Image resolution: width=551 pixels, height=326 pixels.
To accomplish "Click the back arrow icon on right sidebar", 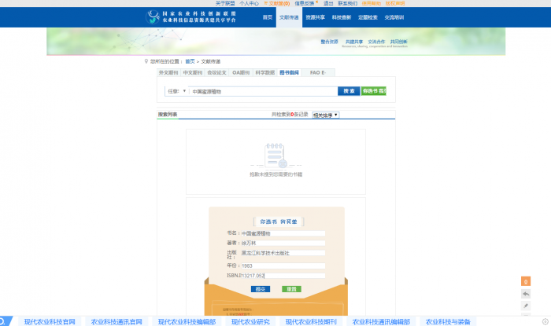I will (526, 294).
